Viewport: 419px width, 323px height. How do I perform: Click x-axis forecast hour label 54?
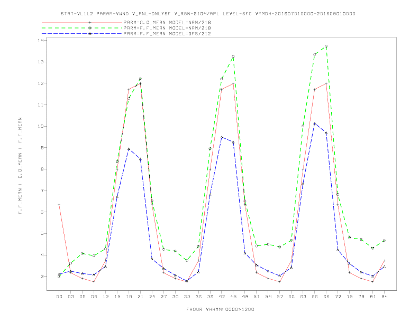268,297
